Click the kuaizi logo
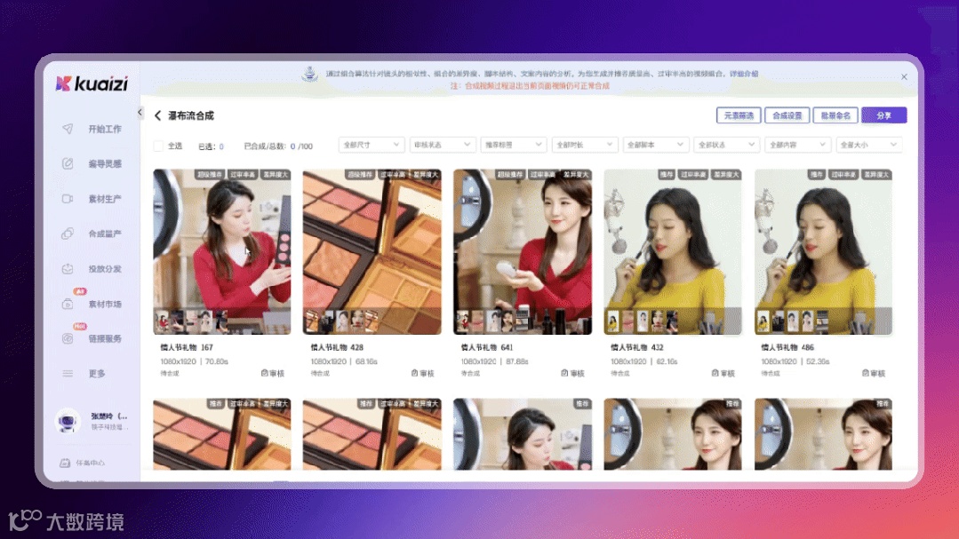 pyautogui.click(x=92, y=83)
